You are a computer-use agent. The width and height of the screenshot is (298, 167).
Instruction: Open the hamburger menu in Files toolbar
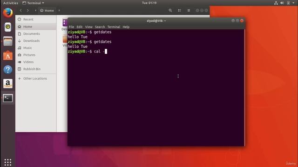(189, 10)
